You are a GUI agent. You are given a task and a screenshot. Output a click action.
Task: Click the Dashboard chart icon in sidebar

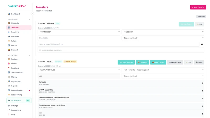coord(9,14)
